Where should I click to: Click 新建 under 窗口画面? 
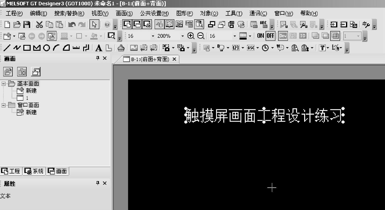pyautogui.click(x=31, y=112)
